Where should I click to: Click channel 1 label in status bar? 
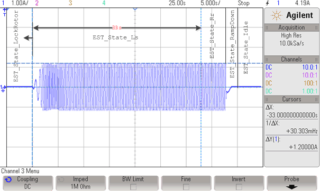[3, 3]
